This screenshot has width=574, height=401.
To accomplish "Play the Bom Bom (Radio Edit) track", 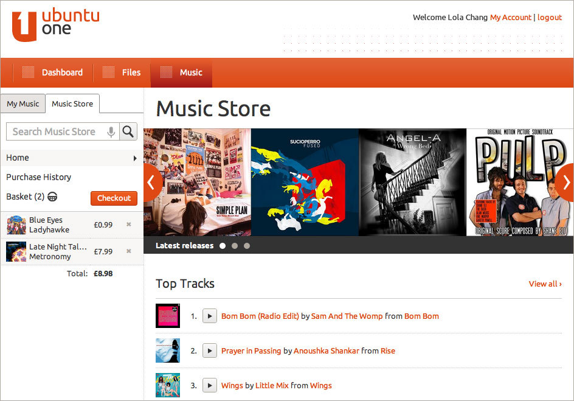I will pos(210,316).
